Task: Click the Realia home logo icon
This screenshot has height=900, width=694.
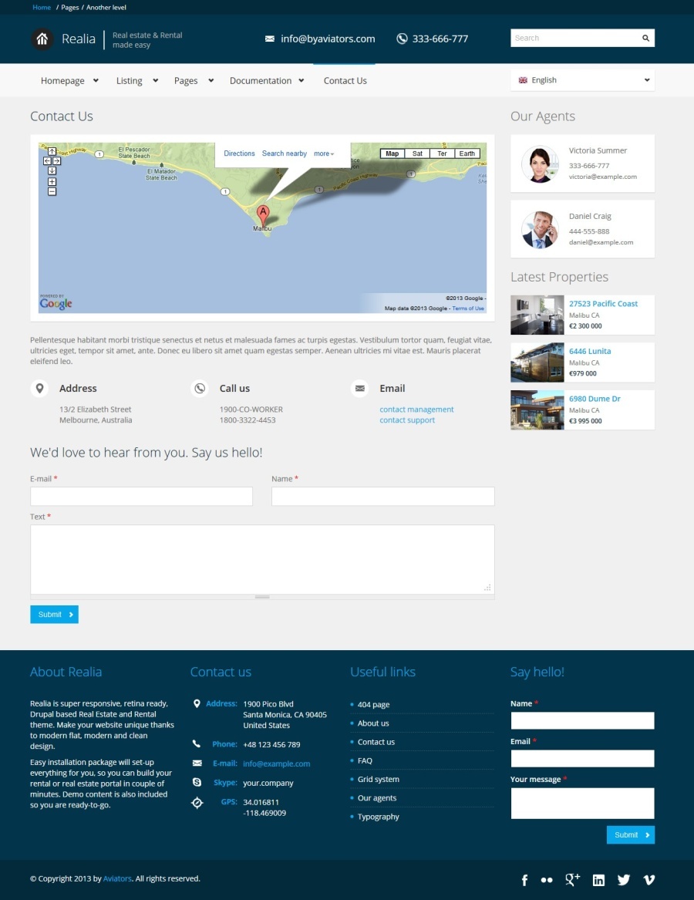Action: [42, 39]
